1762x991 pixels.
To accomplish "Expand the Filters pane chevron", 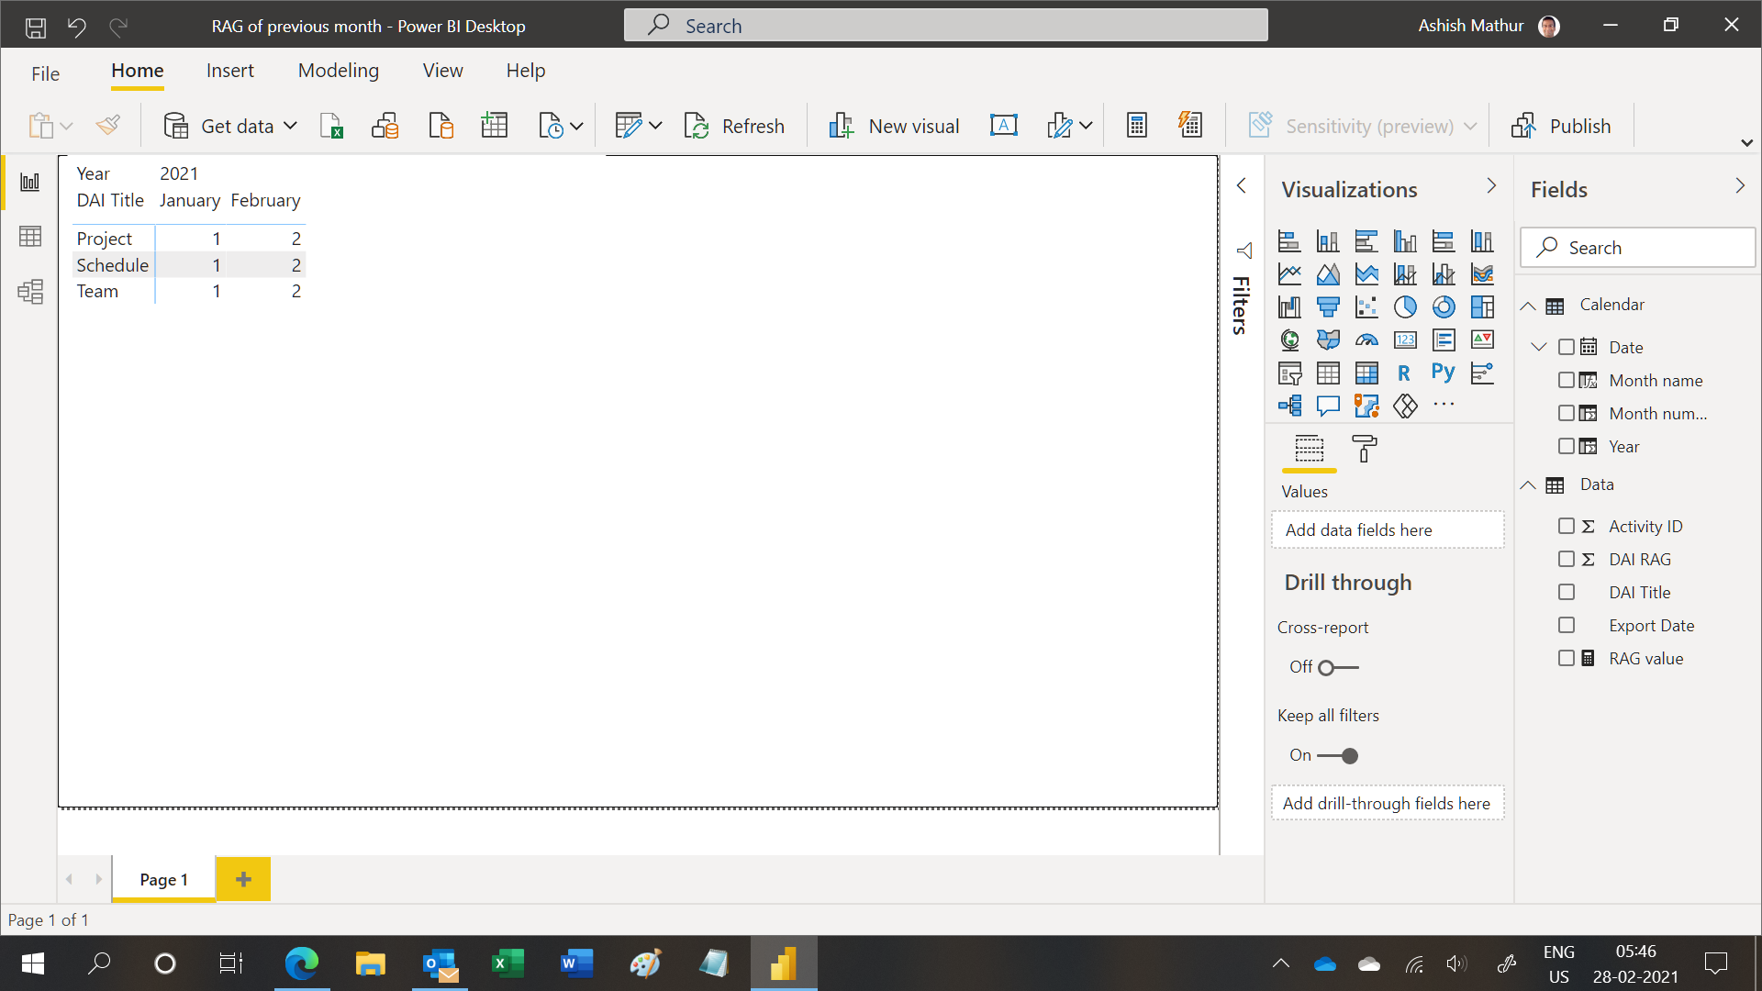I will pyautogui.click(x=1241, y=186).
